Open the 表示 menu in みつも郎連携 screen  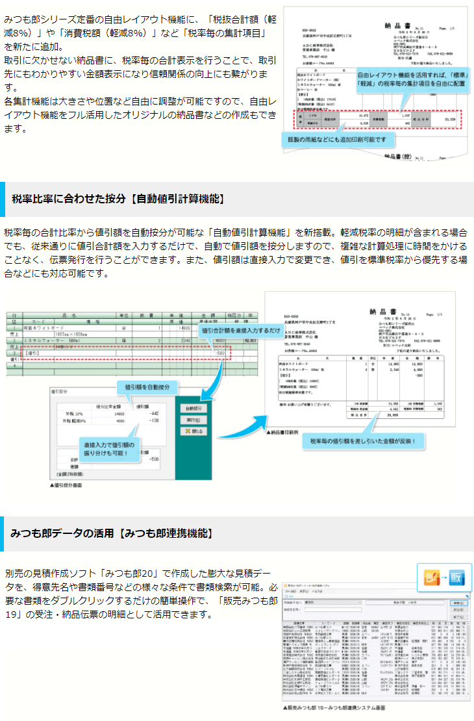pos(304,591)
